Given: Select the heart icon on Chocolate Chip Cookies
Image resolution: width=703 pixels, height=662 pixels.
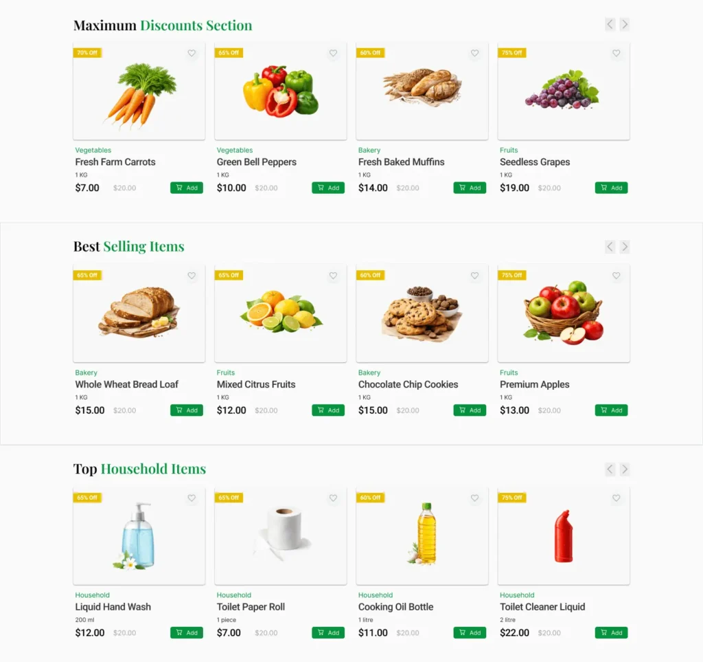Looking at the screenshot, I should click(474, 276).
